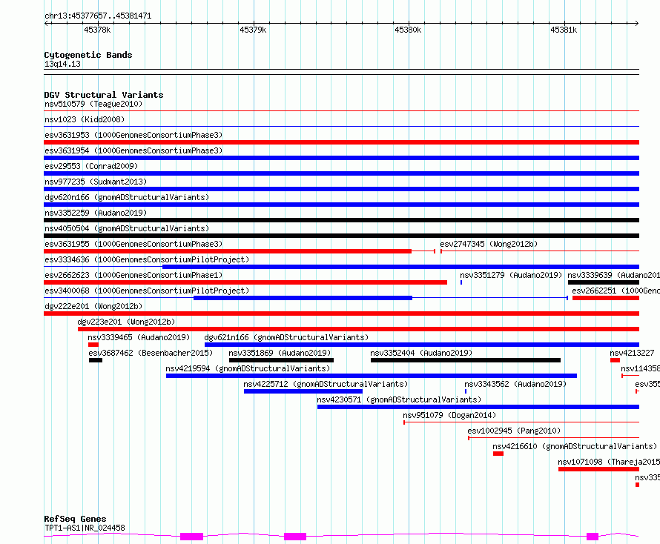The image size is (660, 544).
Task: Select the blue bar under esv3631954
Action: pos(341,158)
